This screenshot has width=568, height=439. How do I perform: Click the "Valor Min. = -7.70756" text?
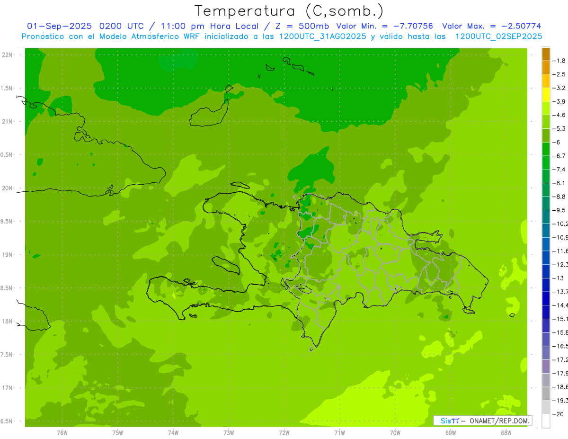click(x=384, y=26)
